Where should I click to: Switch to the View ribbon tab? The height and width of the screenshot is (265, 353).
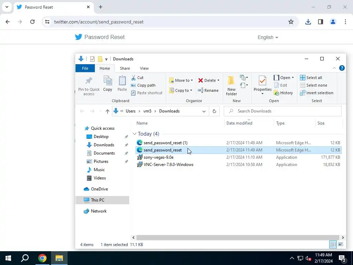click(144, 68)
